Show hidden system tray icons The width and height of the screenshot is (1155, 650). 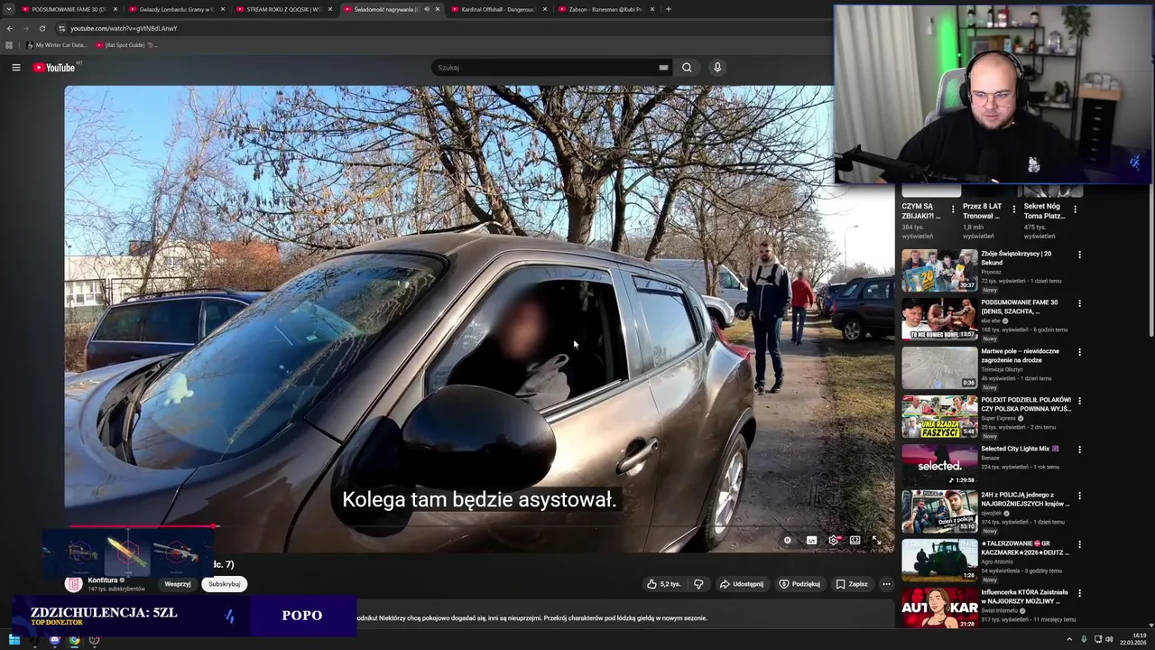1070,639
